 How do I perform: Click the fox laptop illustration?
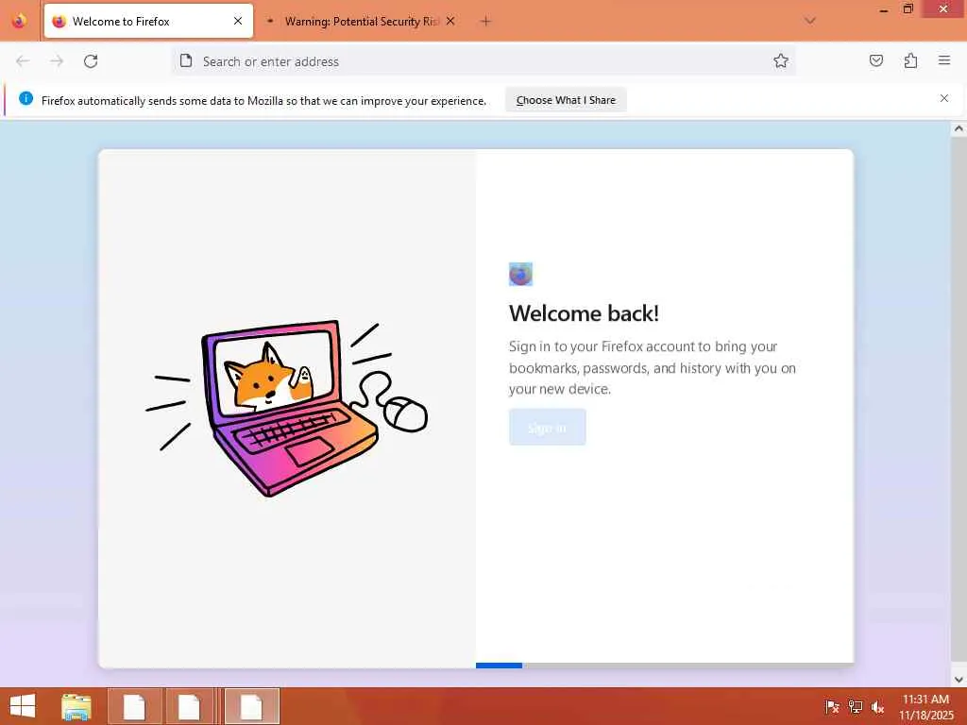click(287, 408)
